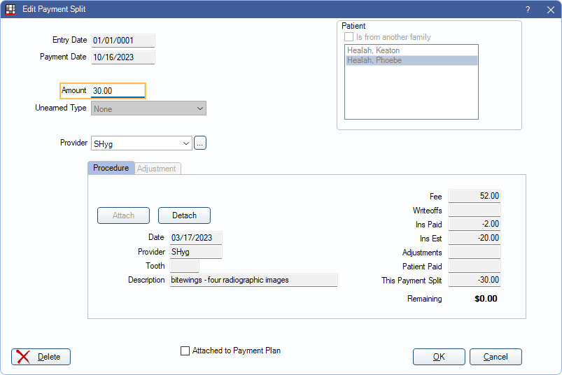Screen dimensions: 562x375
Task: Switch to the Adjustment tab
Action: tap(157, 169)
